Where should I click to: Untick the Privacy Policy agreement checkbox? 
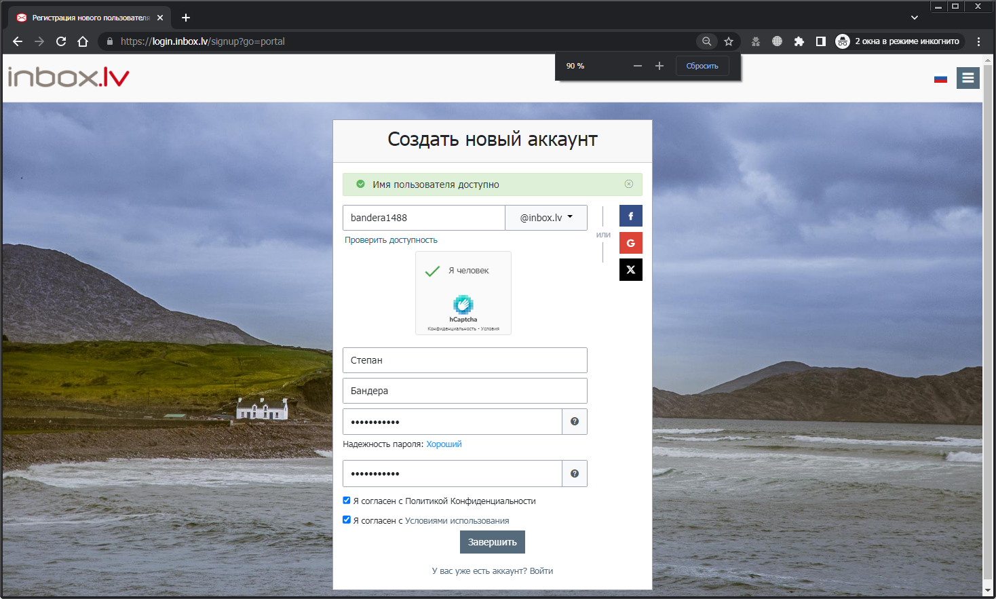[347, 501]
